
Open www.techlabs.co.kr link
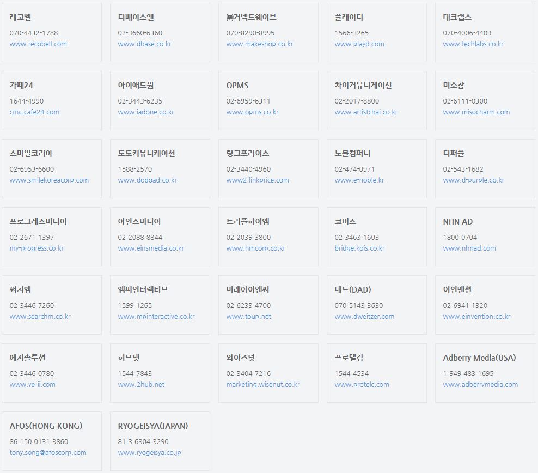[473, 44]
